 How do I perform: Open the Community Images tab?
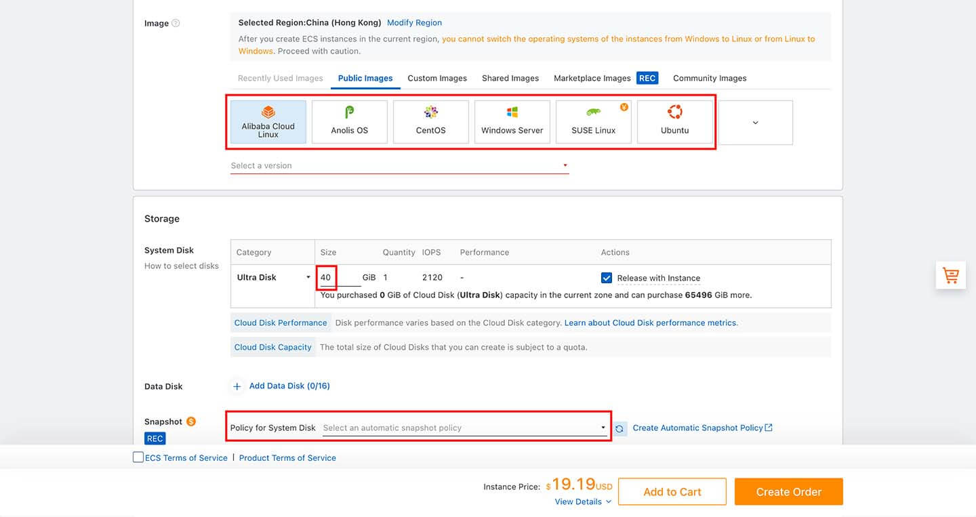[710, 78]
